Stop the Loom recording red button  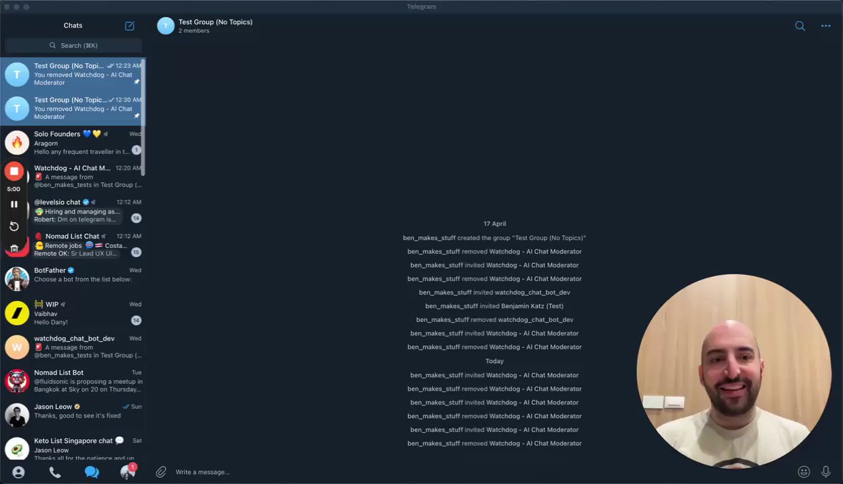(14, 171)
